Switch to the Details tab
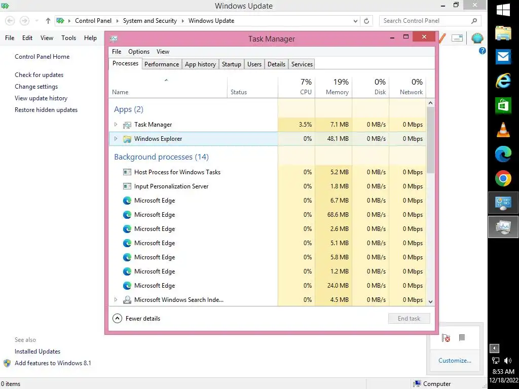 click(x=276, y=64)
